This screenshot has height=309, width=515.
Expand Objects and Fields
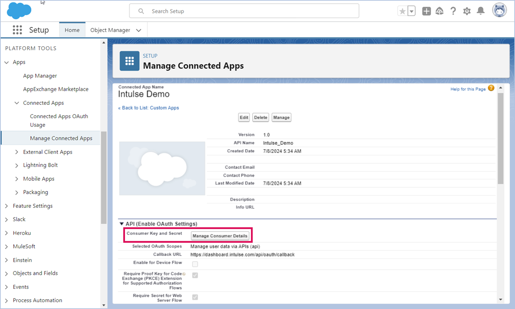tap(6, 274)
